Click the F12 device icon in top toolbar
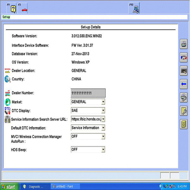 (136, 9)
